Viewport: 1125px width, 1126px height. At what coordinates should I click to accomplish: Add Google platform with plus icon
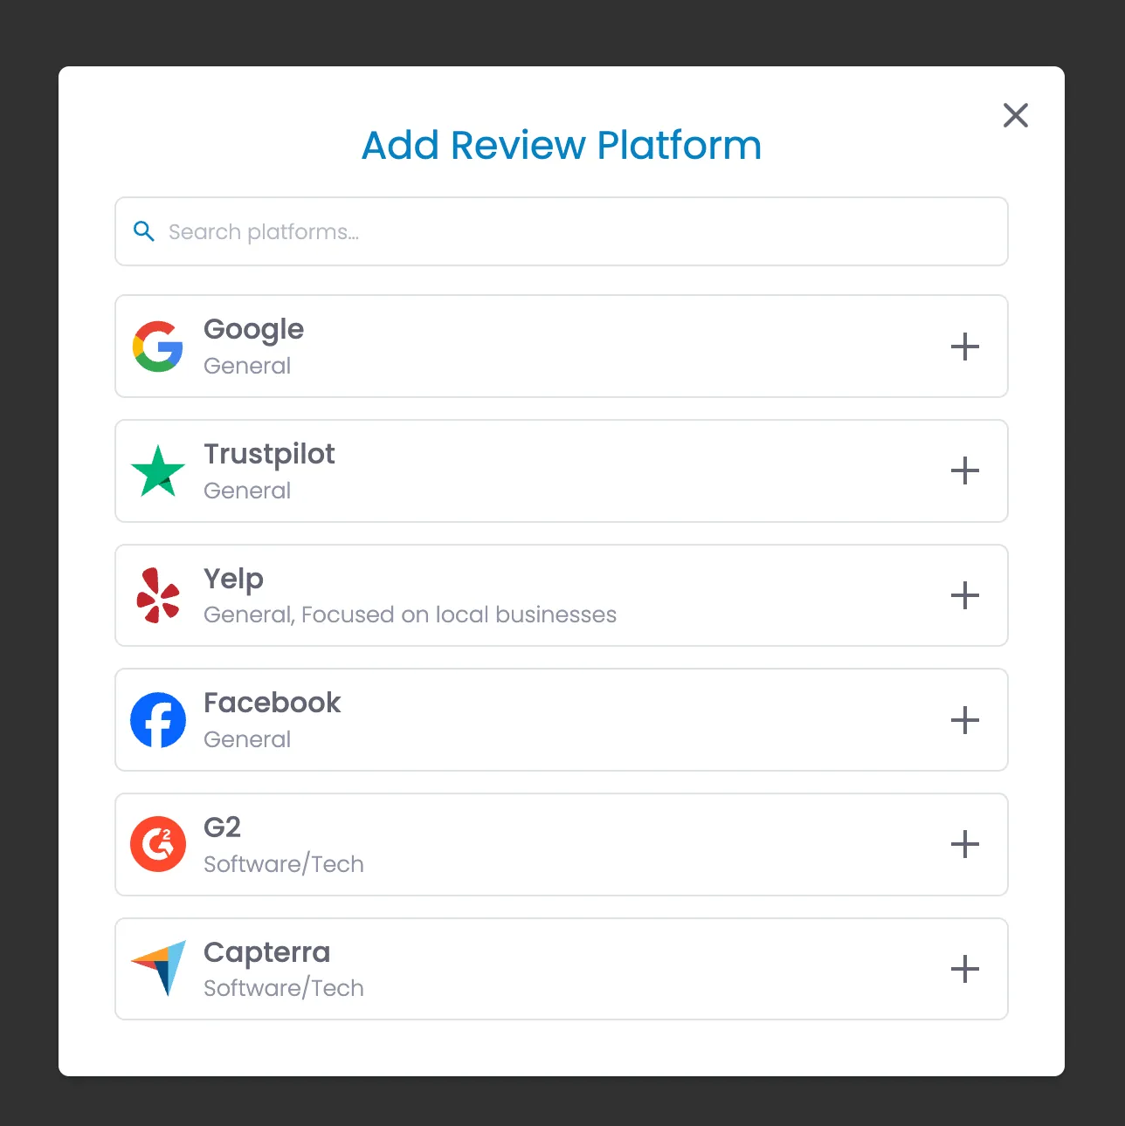pos(965,347)
